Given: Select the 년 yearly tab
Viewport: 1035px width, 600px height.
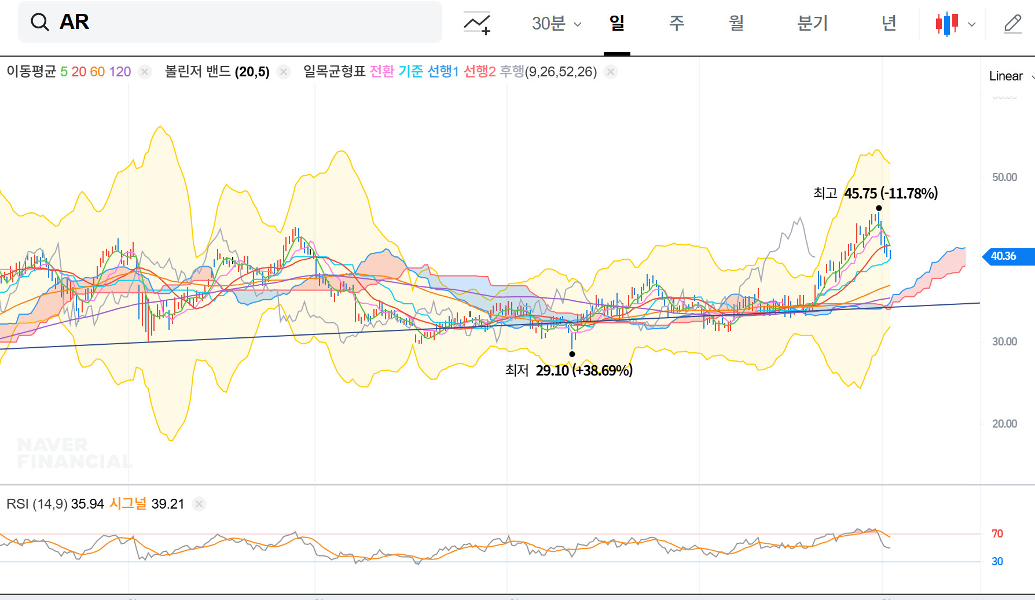Looking at the screenshot, I should click(889, 23).
